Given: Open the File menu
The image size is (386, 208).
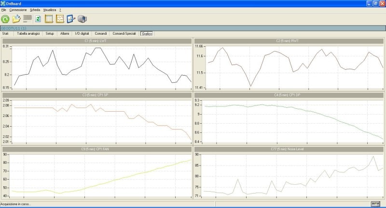Looking at the screenshot, I should click(x=4, y=10).
